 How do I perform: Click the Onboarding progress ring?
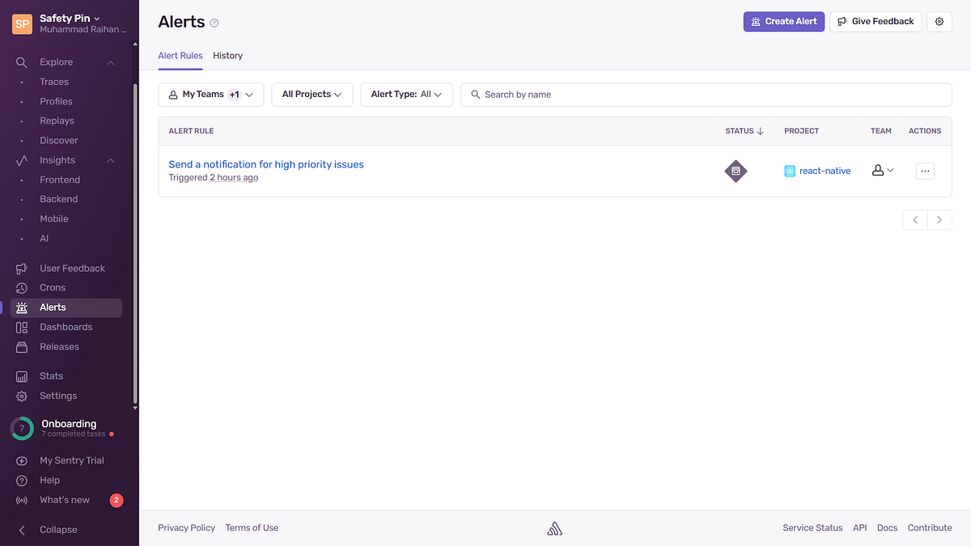coord(20,428)
